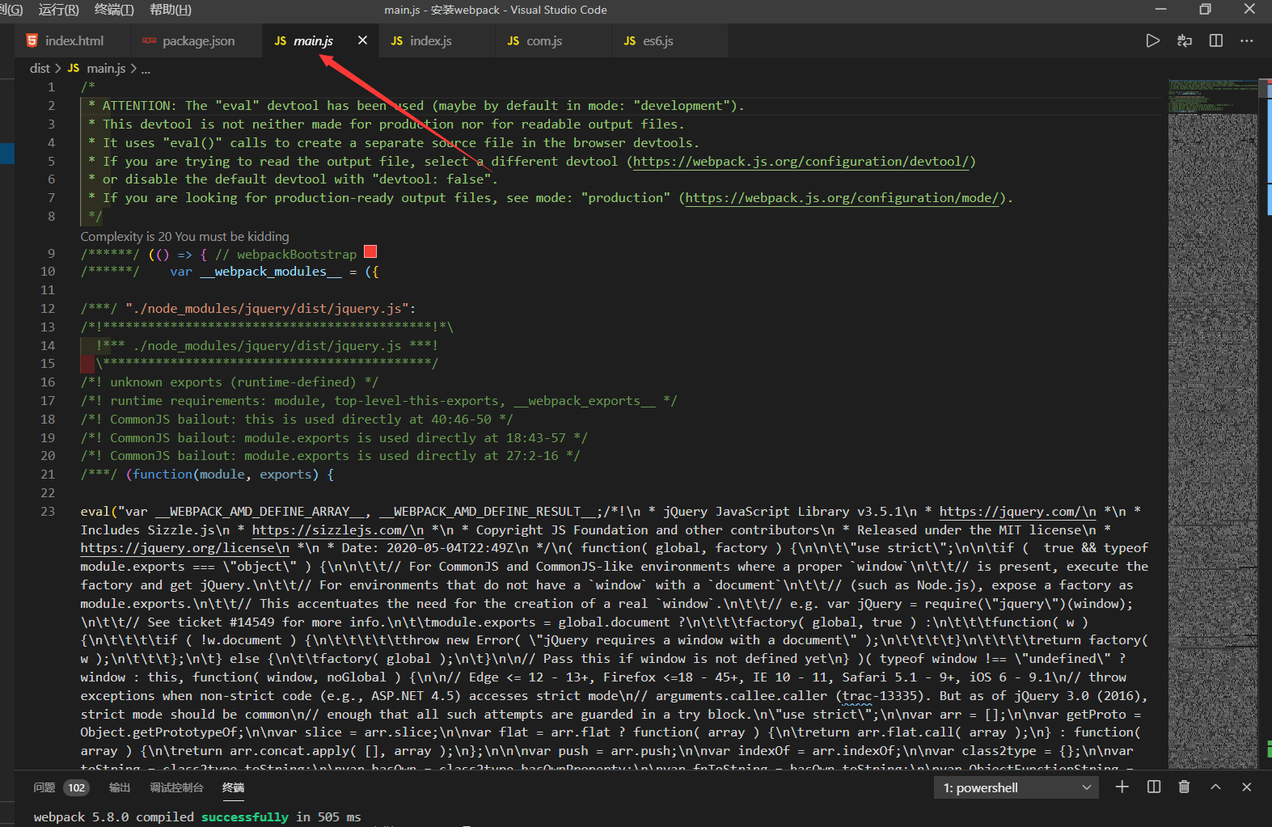The height and width of the screenshot is (827, 1272).
Task: Place cursor on __webpack_modules__ variable
Action: point(271,272)
